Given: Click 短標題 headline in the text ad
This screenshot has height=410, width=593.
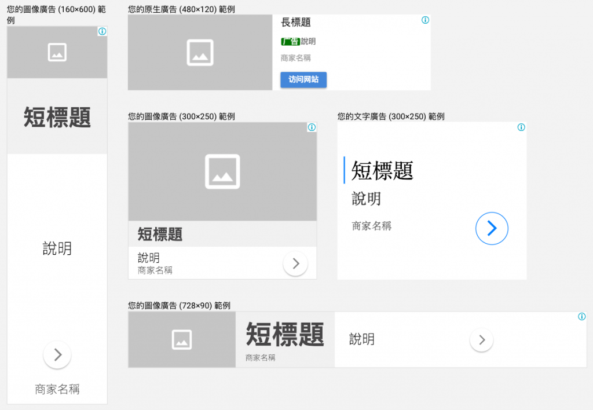Looking at the screenshot, I should (382, 171).
